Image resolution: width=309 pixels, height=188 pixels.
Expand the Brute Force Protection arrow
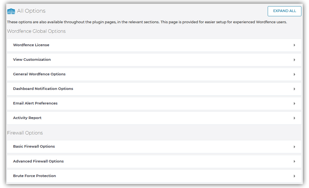coord(294,176)
